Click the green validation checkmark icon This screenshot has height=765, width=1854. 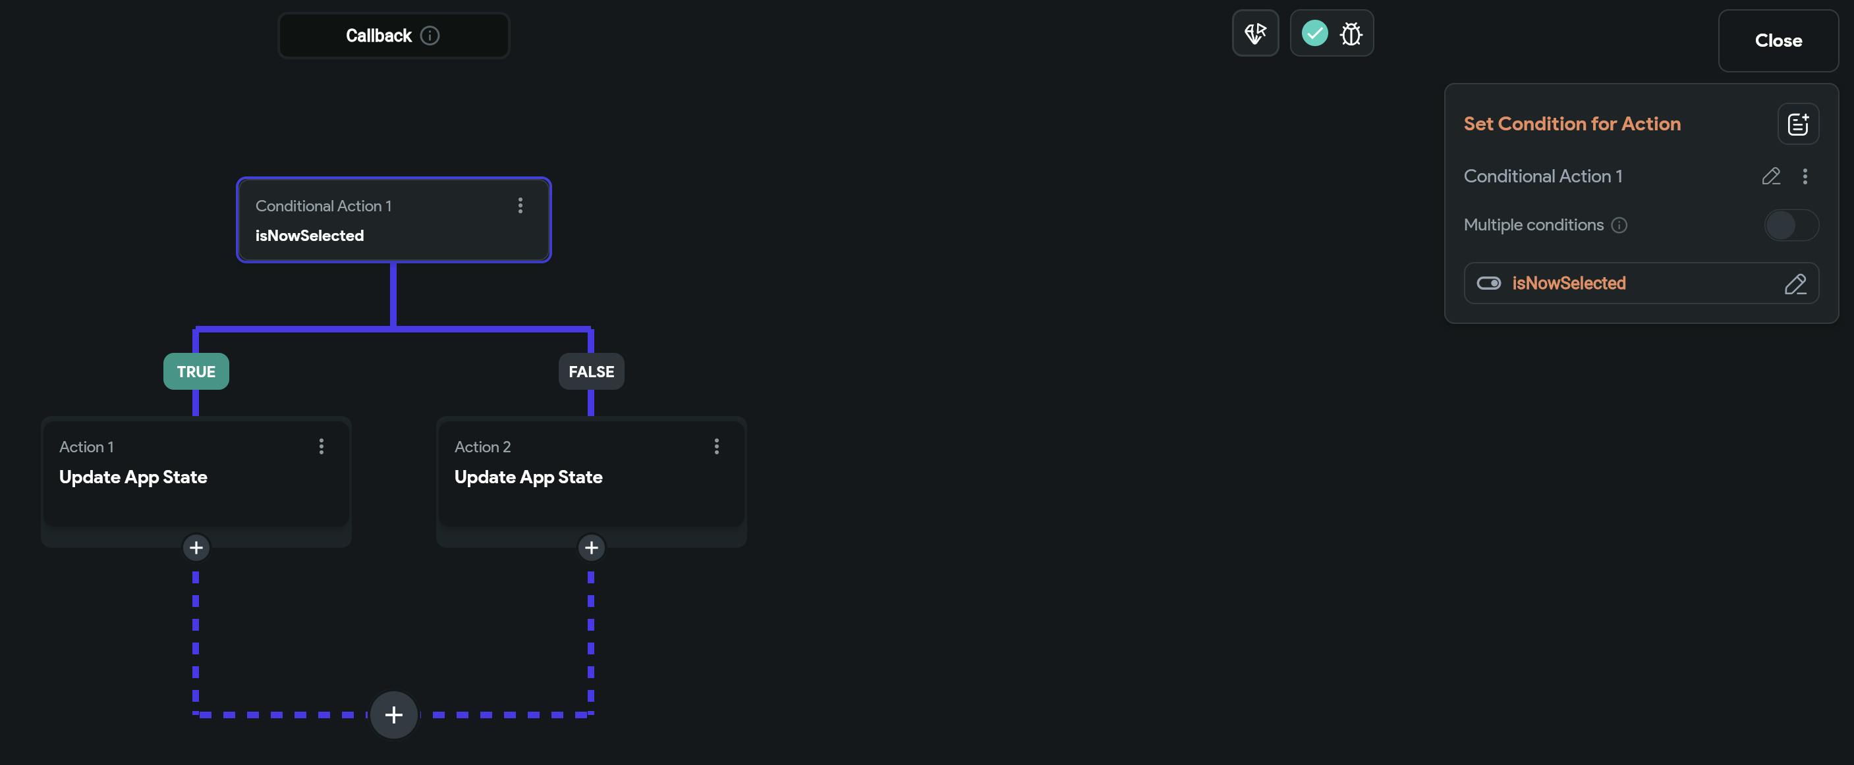click(x=1314, y=33)
